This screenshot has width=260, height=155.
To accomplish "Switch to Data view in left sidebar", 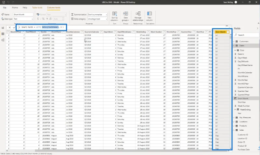I will (3, 34).
